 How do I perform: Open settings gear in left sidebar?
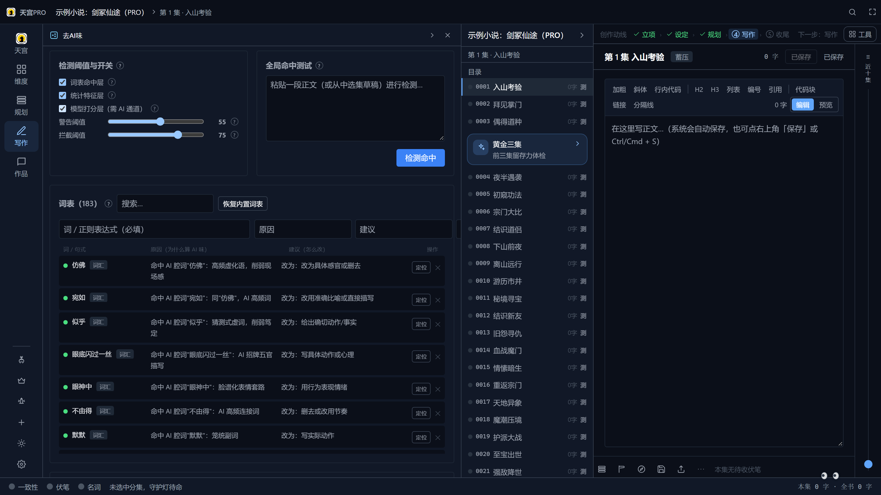click(21, 464)
